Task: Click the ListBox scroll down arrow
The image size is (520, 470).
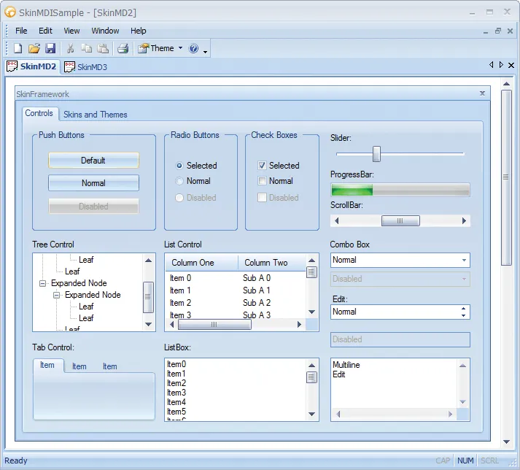Action: point(311,414)
